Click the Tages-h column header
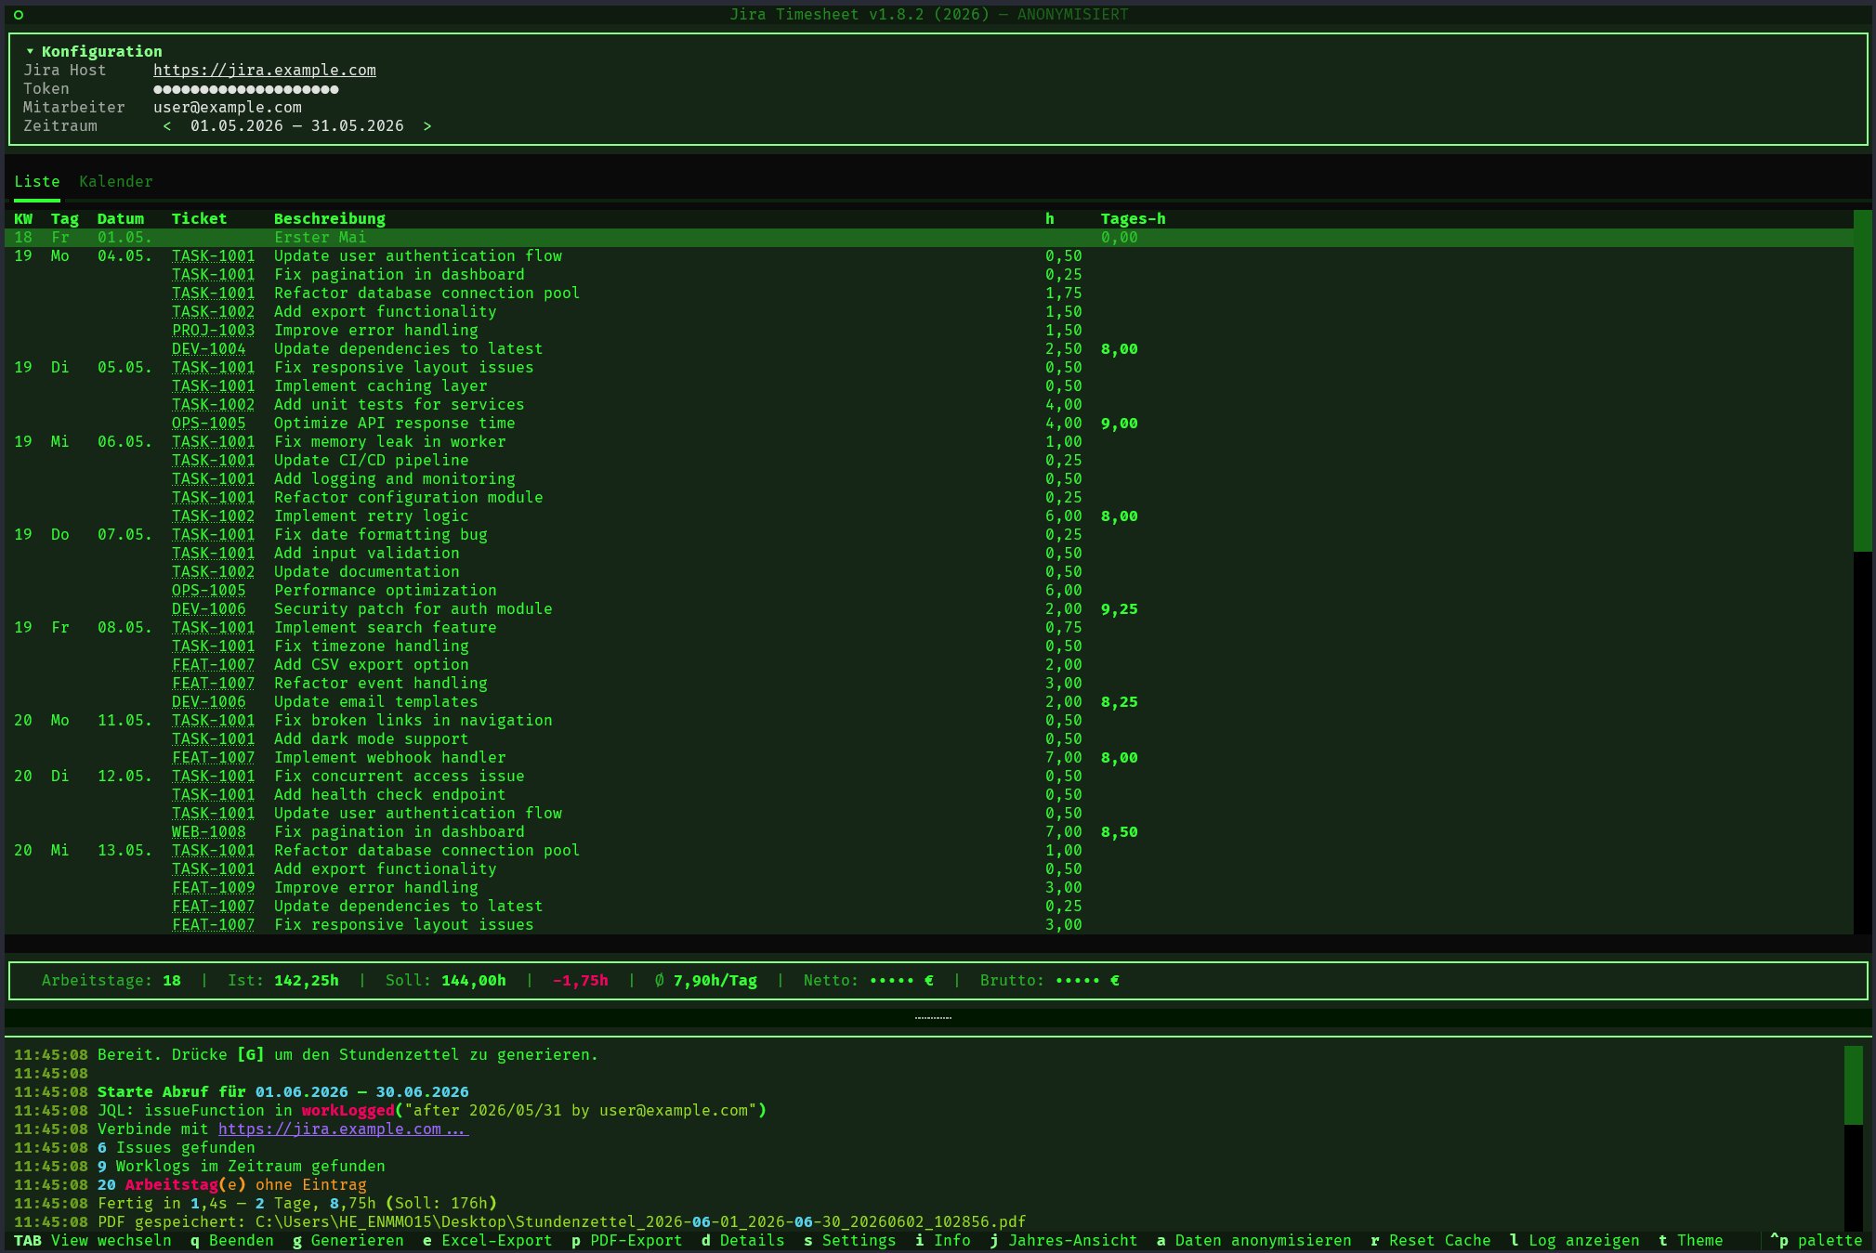 pos(1134,218)
